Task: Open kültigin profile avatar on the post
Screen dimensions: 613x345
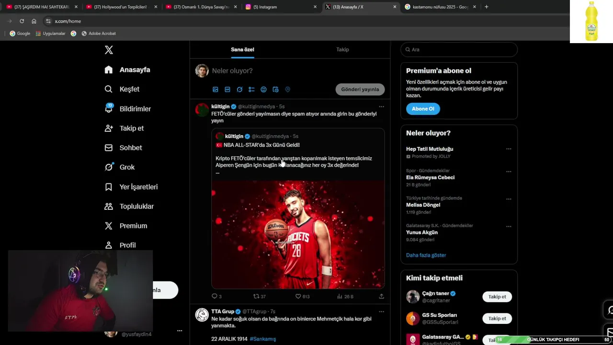Action: point(202,110)
